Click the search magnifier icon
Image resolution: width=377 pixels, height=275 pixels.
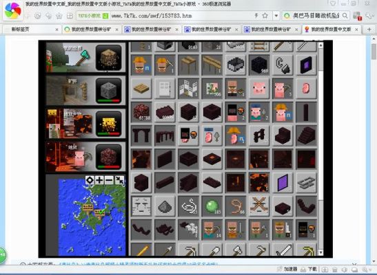pyautogui.click(x=345, y=16)
